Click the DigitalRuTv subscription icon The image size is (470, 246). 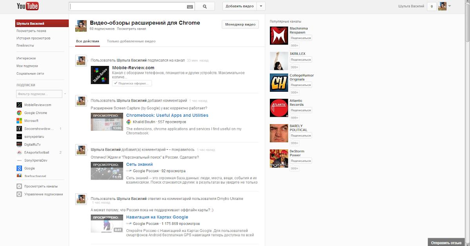click(x=19, y=144)
